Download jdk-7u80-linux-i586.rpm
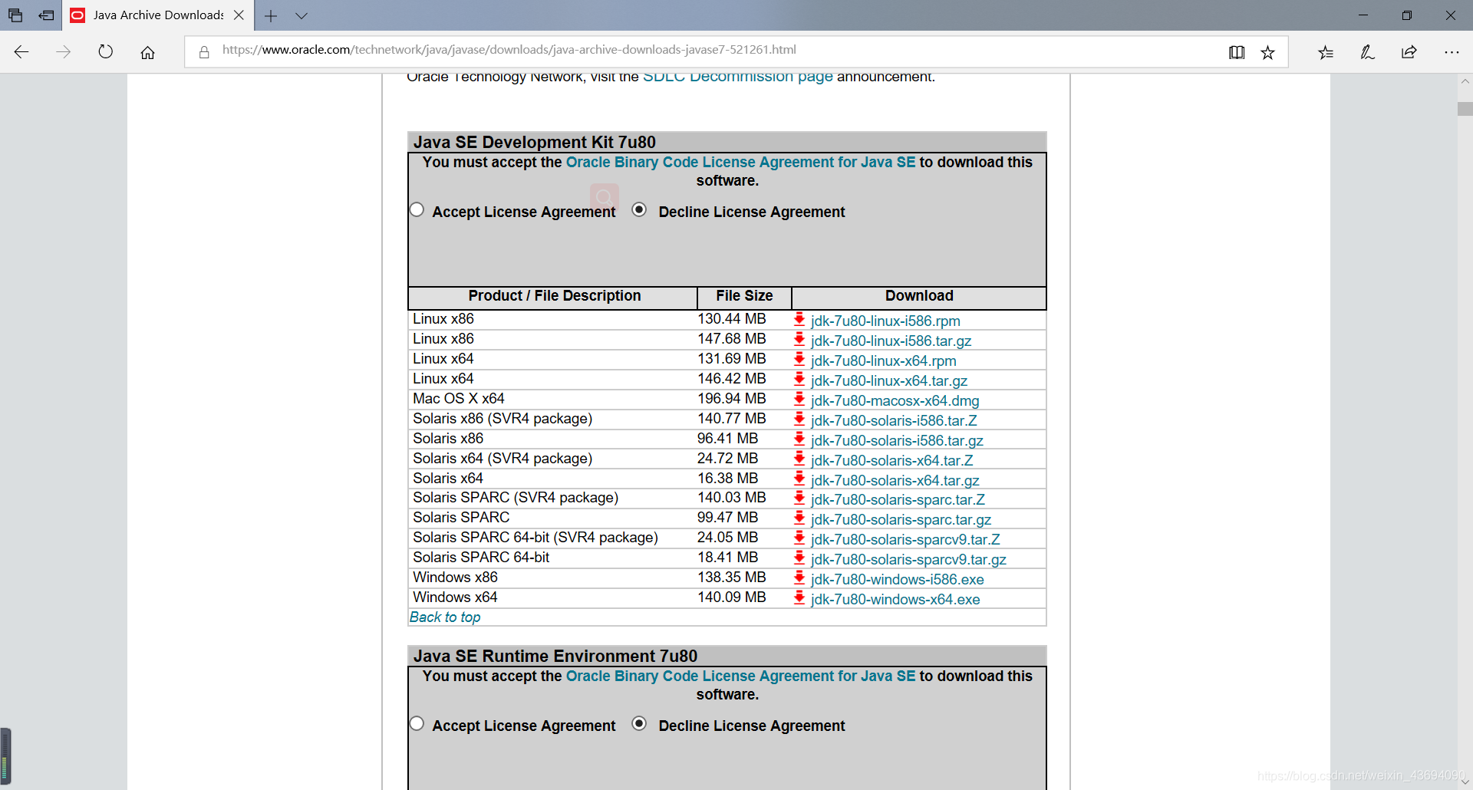Viewport: 1473px width, 790px height. 885,321
